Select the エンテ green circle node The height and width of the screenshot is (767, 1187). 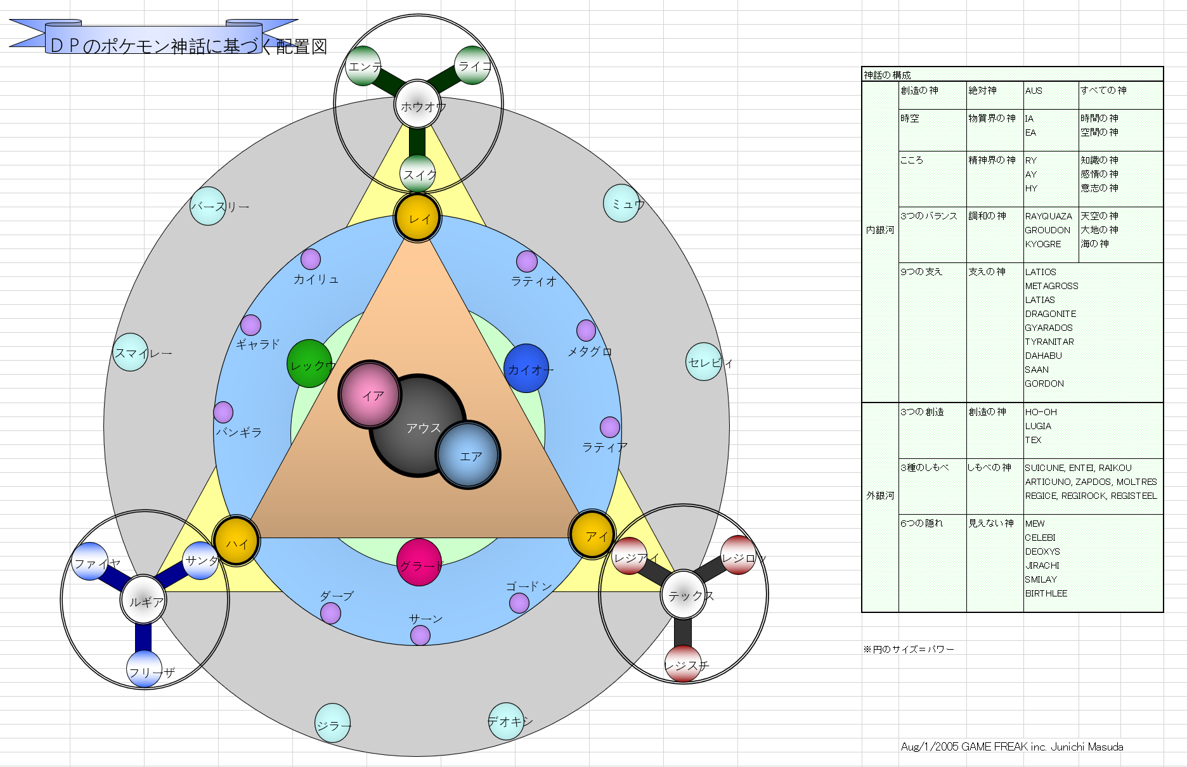(364, 65)
